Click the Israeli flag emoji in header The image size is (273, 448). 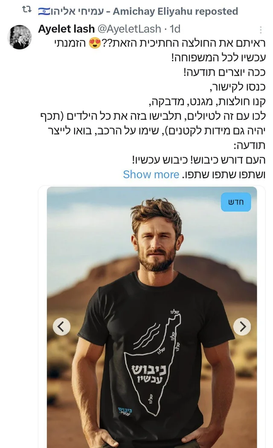point(44,12)
